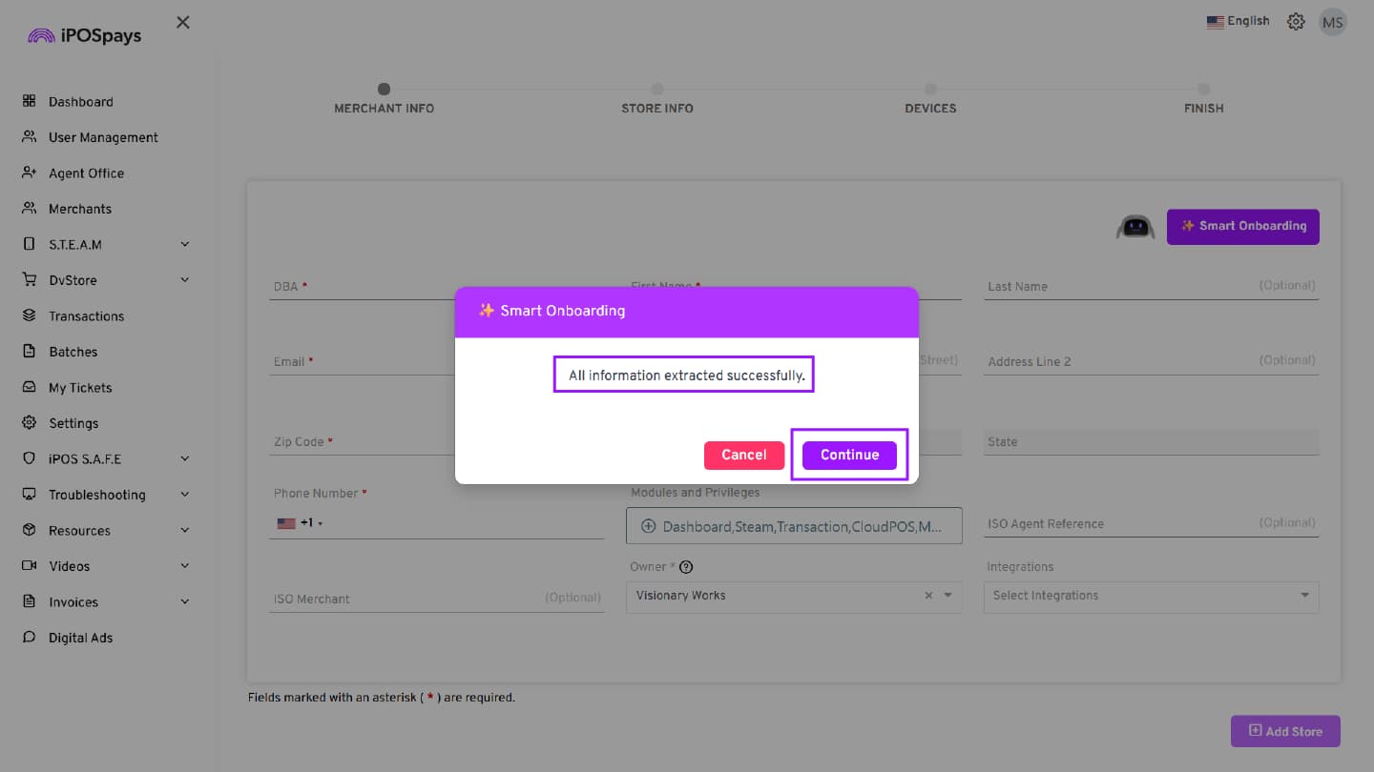Open Merchants in the sidebar
Screen dimensions: 1374x772
coord(80,209)
